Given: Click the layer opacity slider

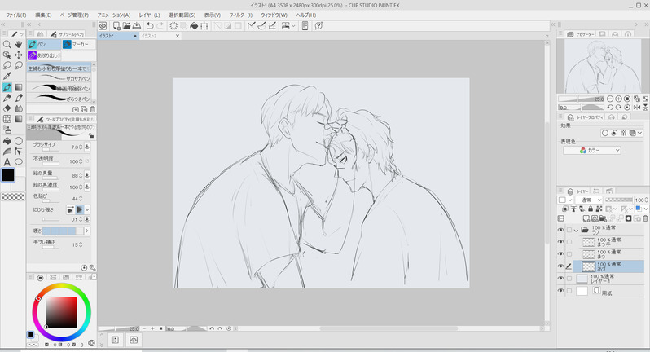Looking at the screenshot, I should pos(618,200).
